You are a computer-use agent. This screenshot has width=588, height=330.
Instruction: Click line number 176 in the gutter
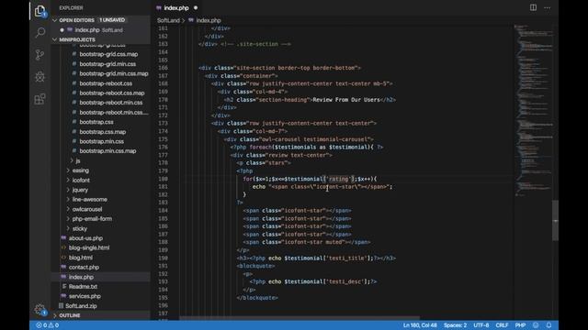tap(163, 147)
